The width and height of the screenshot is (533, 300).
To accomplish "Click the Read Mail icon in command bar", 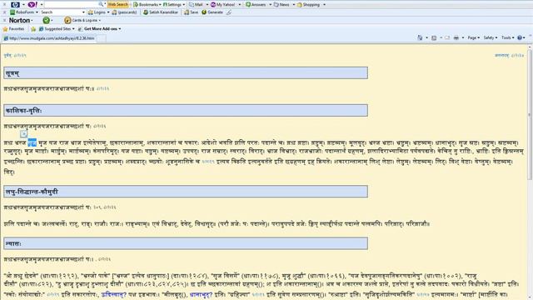I will click(x=447, y=37).
